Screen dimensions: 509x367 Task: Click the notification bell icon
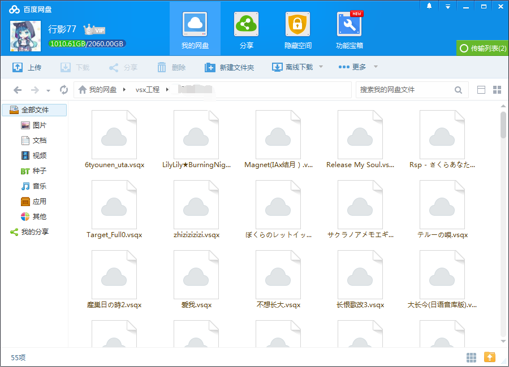pos(429,6)
